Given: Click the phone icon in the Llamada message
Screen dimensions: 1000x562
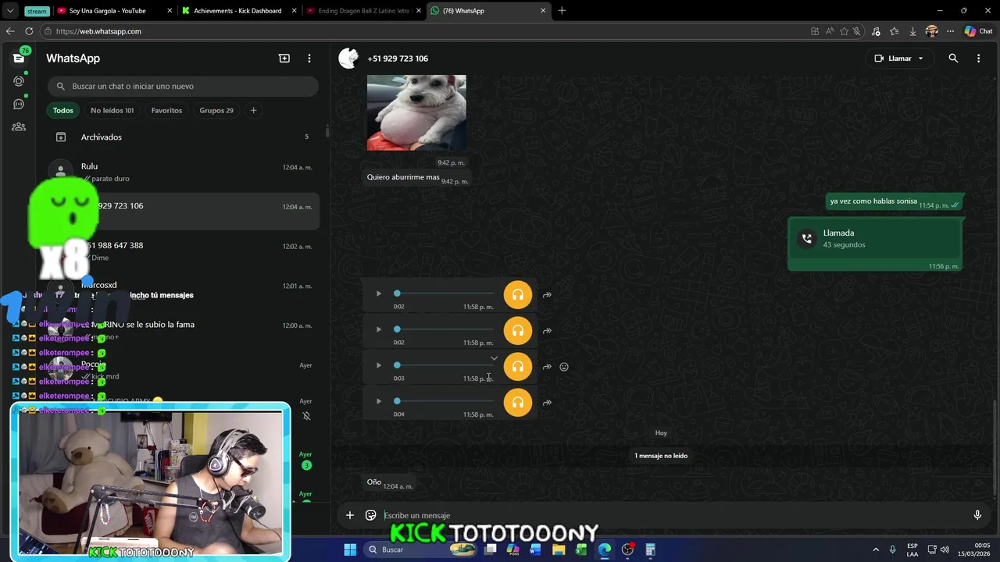Looking at the screenshot, I should [x=807, y=239].
